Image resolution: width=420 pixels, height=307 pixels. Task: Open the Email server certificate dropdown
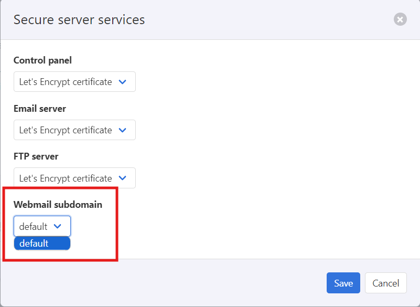(x=74, y=130)
